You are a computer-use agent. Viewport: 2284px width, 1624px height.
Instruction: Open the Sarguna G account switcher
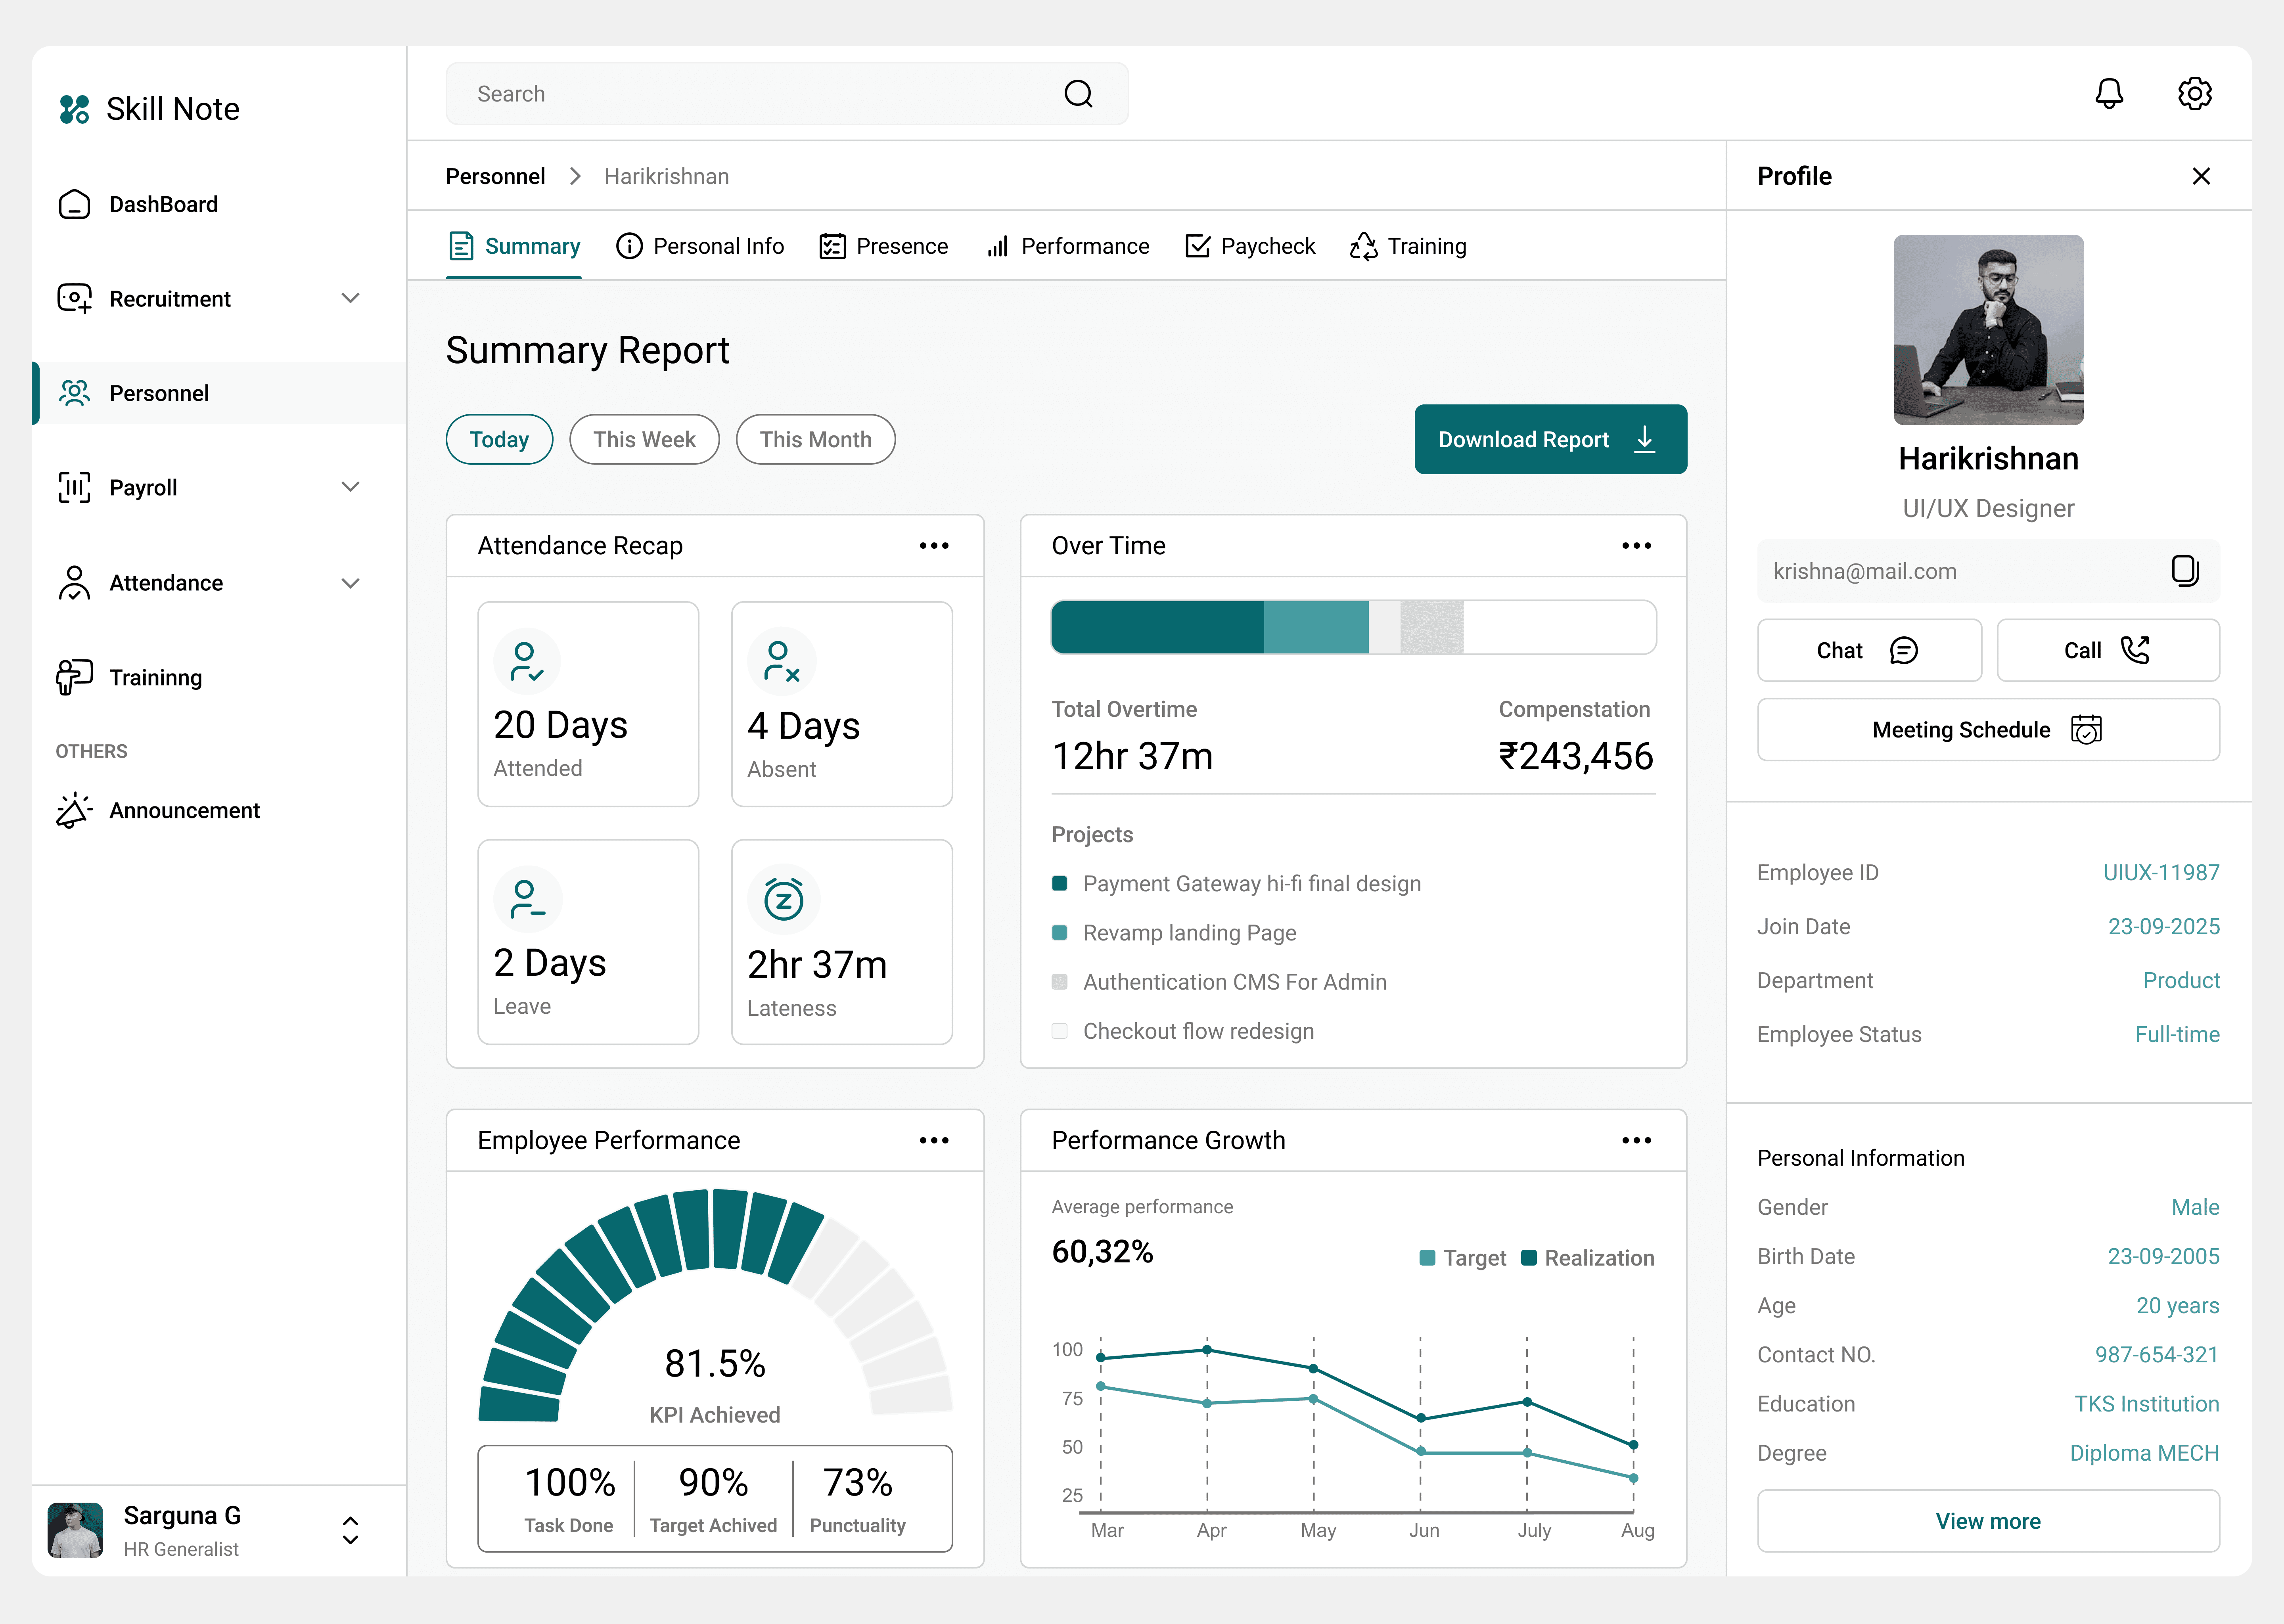point(350,1531)
